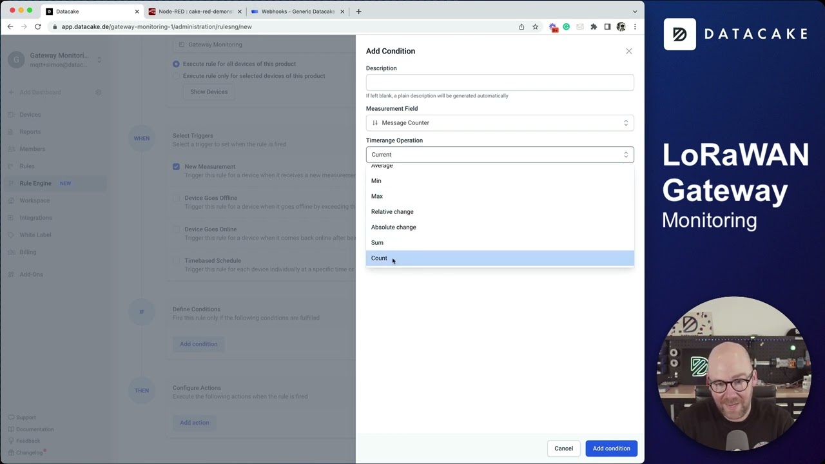The height and width of the screenshot is (464, 825).
Task: Click the blue Add condition button
Action: pos(611,449)
